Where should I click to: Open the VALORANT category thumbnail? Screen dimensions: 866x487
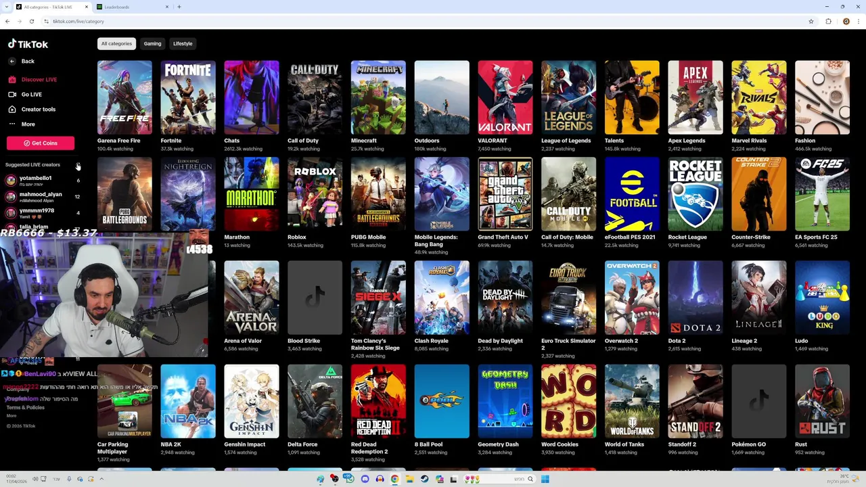(505, 97)
